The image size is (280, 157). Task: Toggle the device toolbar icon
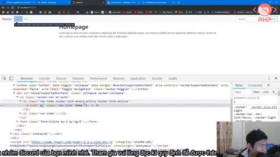point(11,78)
